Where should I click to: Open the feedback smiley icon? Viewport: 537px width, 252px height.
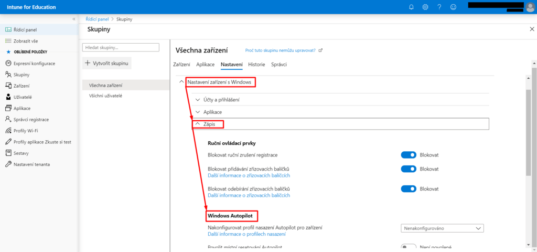453,7
